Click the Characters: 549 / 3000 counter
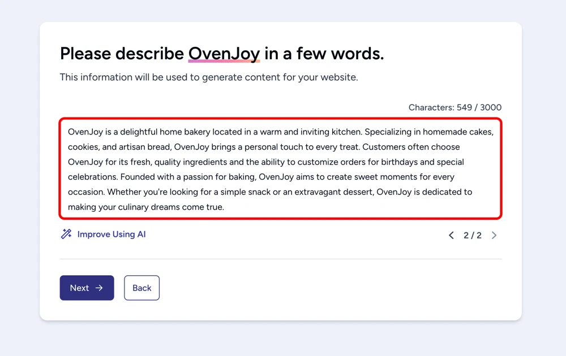Image resolution: width=566 pixels, height=356 pixels. [x=455, y=107]
